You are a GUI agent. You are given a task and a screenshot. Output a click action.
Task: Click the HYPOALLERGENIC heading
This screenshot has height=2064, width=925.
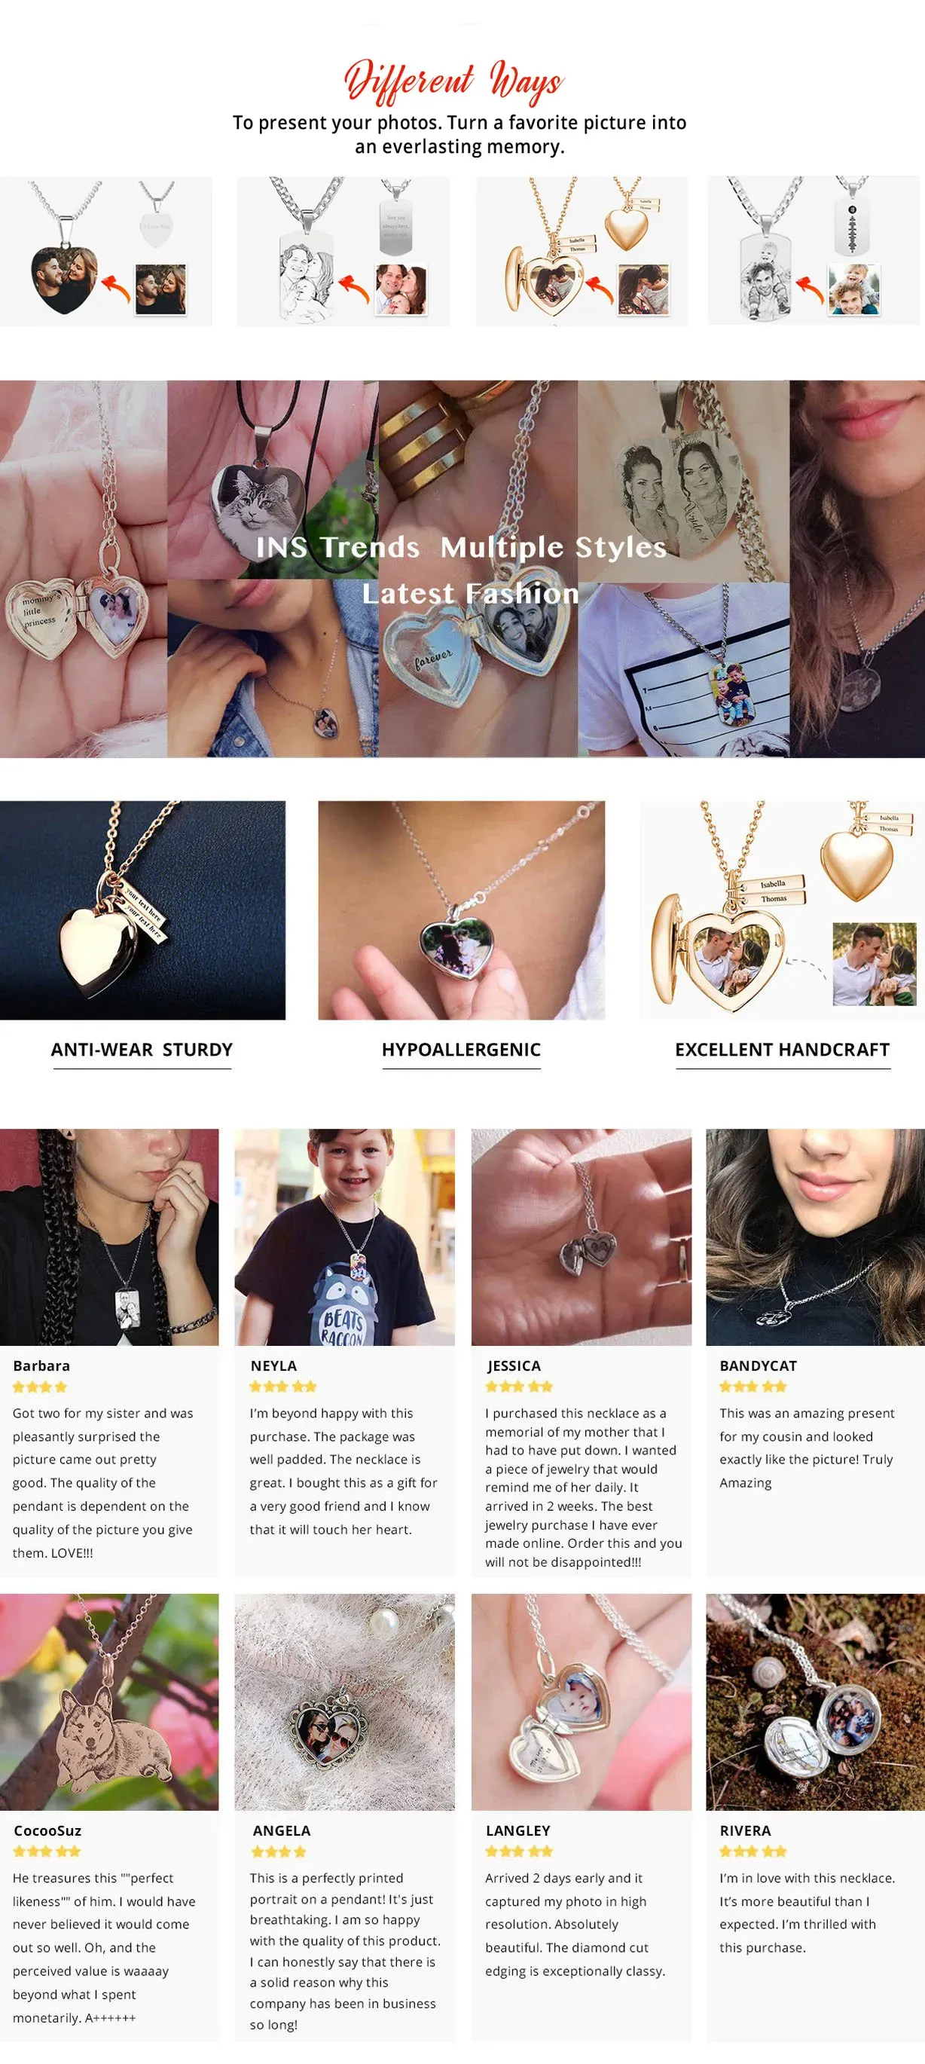461,1050
